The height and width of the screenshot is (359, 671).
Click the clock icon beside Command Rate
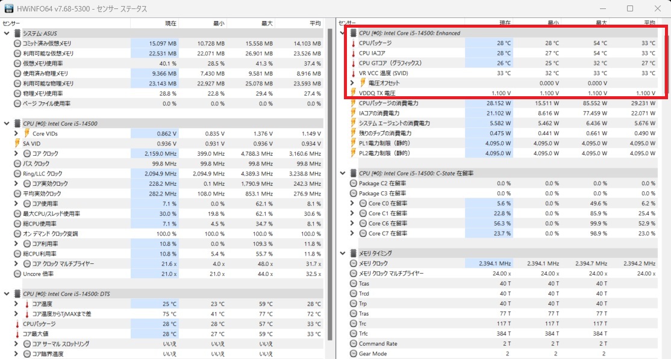353,343
